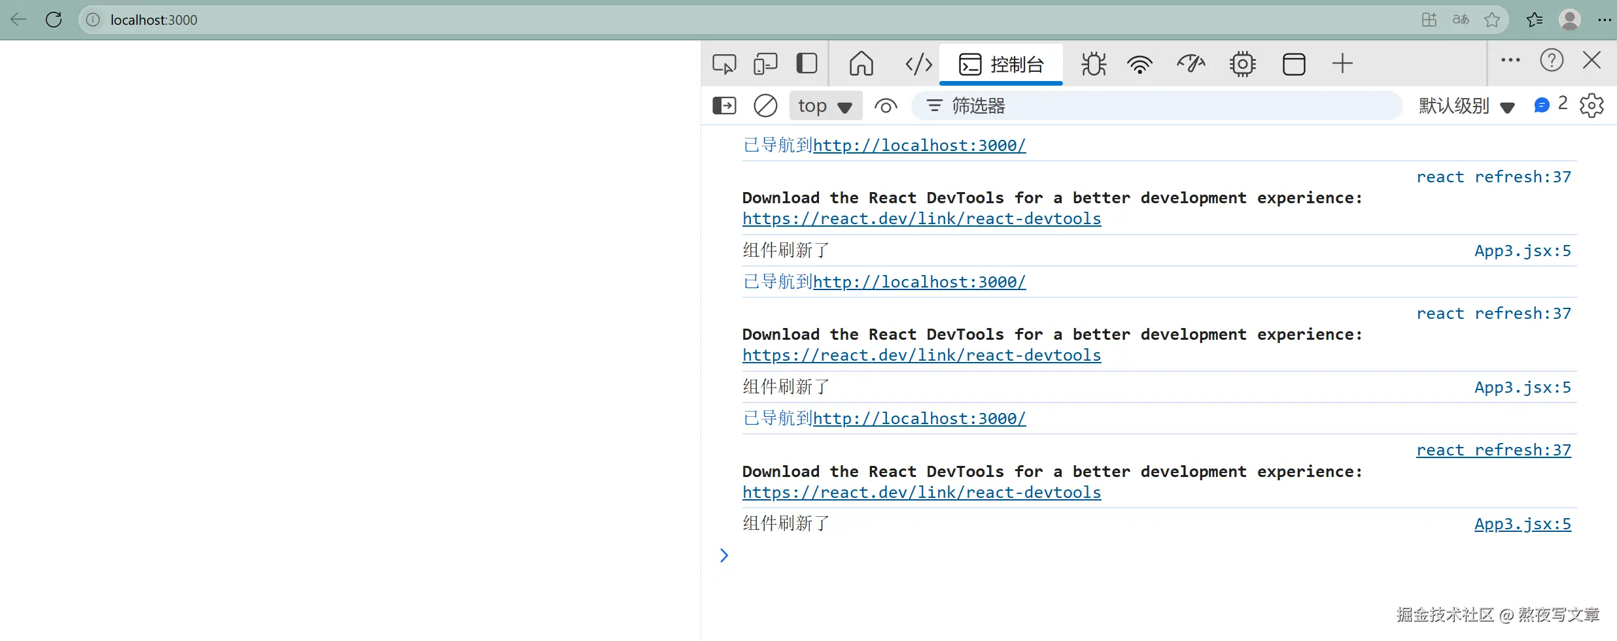Open the 2 issues counter

(x=1550, y=105)
